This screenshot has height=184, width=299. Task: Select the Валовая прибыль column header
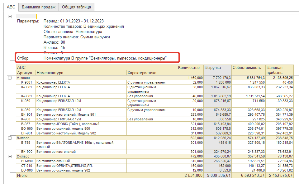click(279, 70)
